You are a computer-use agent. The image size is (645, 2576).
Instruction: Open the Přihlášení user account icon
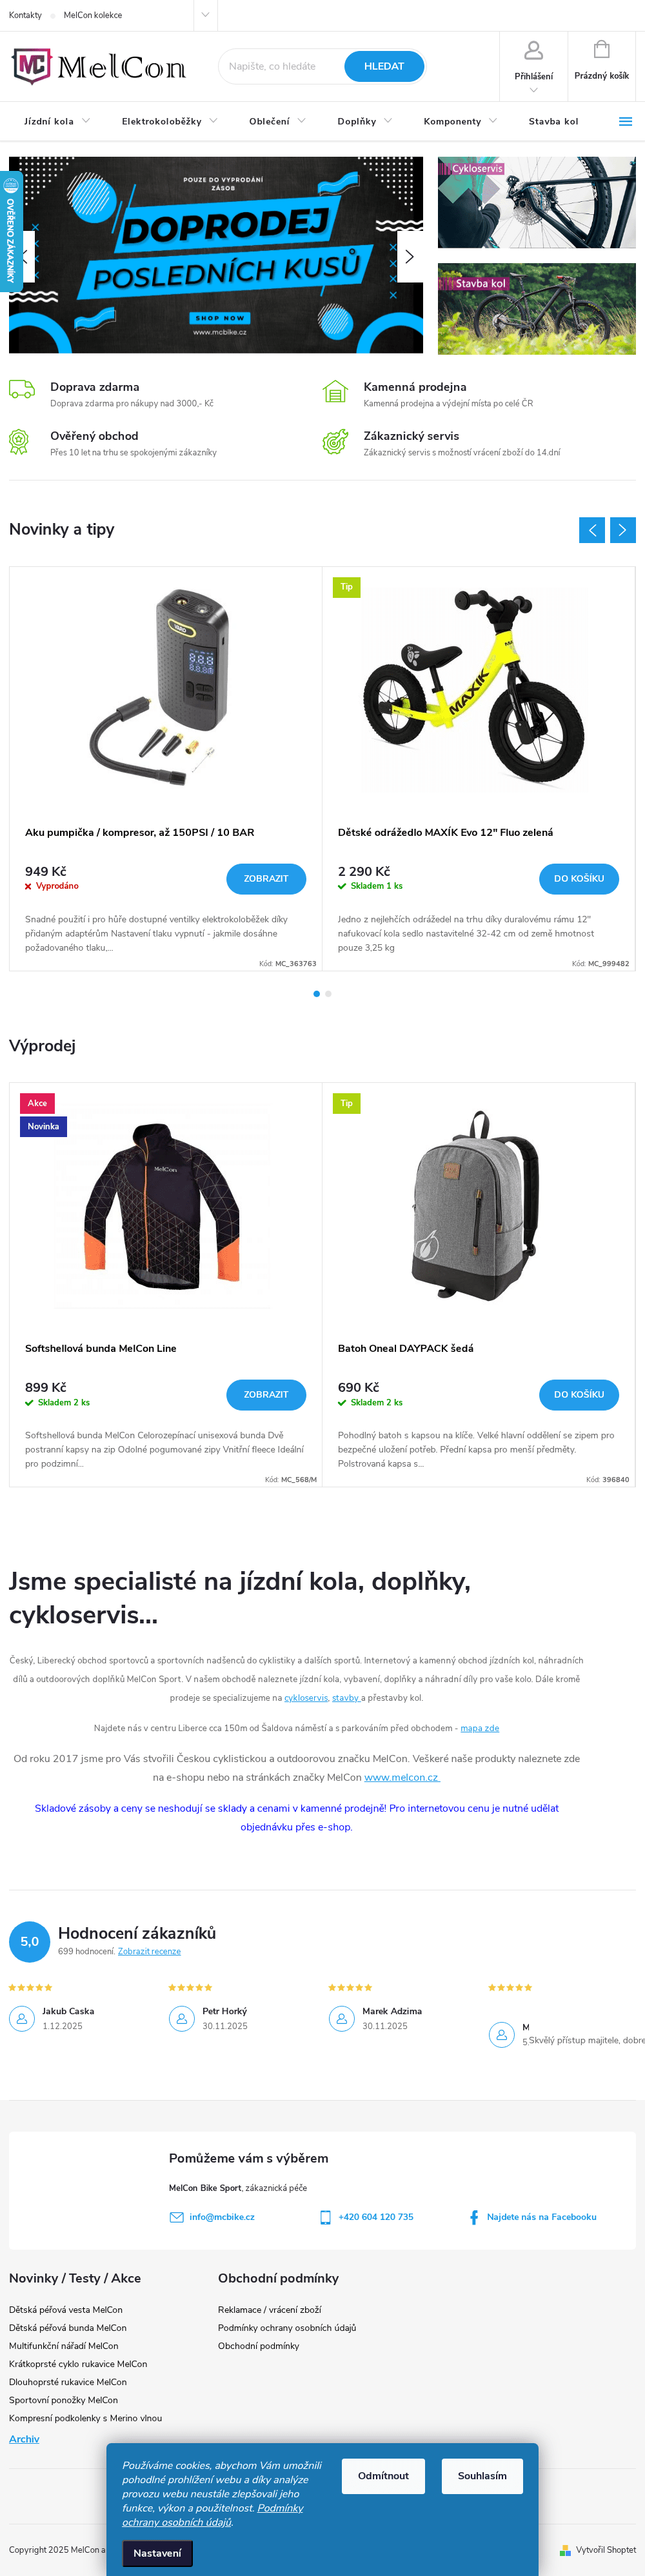click(533, 50)
